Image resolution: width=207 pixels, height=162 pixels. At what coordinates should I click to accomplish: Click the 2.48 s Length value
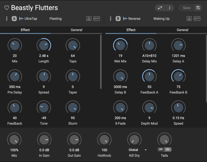pyautogui.click(x=44, y=56)
